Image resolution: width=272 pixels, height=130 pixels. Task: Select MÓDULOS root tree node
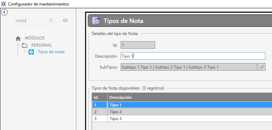click(35, 38)
